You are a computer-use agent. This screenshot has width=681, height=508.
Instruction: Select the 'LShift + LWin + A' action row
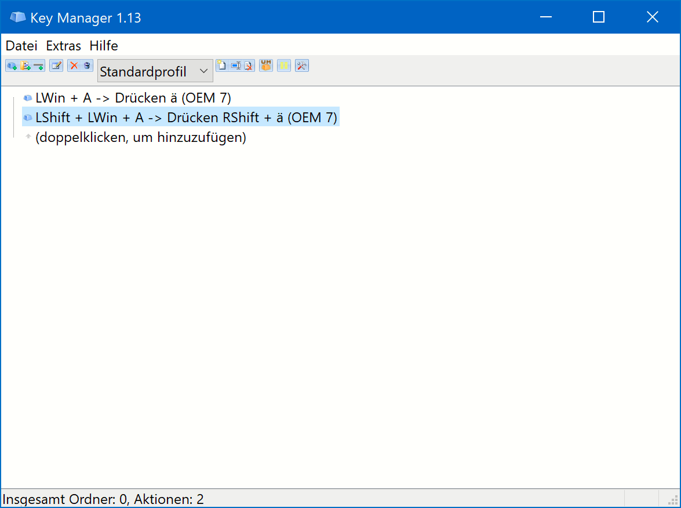tap(185, 118)
